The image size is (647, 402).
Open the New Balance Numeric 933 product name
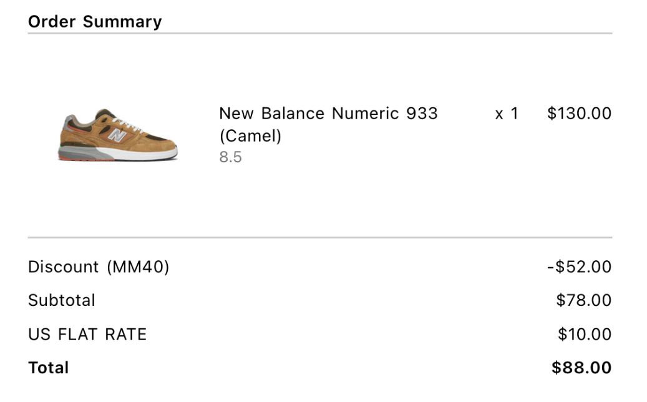click(x=328, y=114)
